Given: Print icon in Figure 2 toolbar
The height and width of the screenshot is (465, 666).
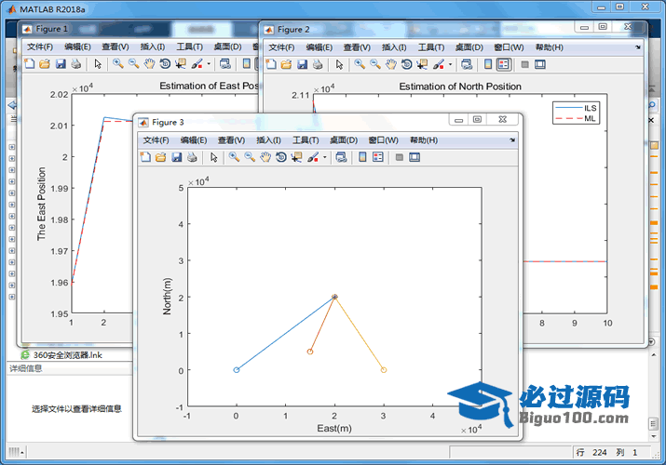Looking at the screenshot, I should 318,64.
